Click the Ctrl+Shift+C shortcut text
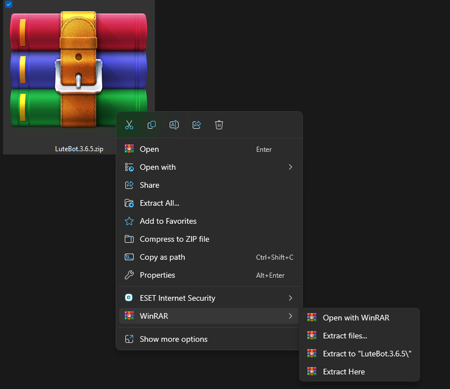450x389 pixels. pos(275,257)
